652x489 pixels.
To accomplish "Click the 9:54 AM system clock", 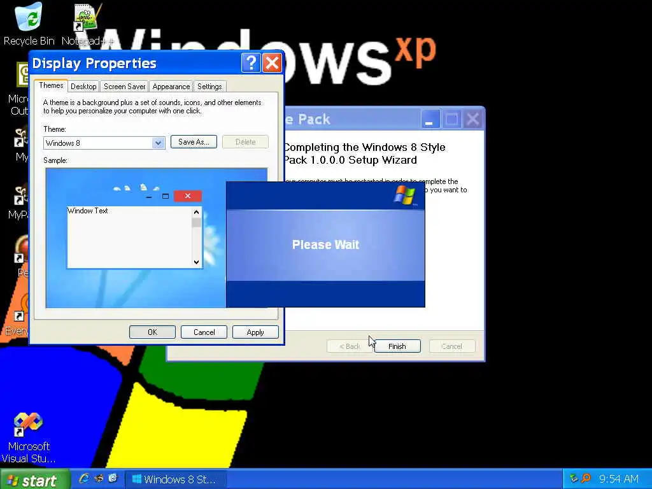I will point(619,479).
